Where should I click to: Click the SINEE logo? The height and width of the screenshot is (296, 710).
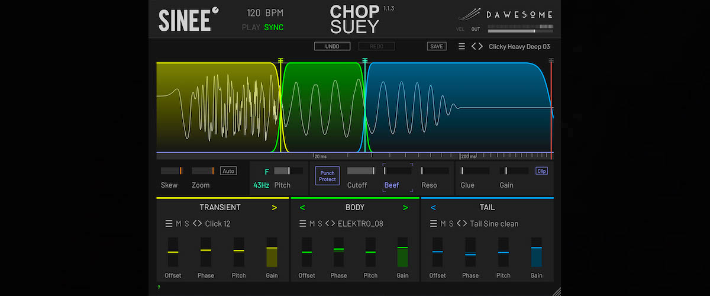coord(188,20)
